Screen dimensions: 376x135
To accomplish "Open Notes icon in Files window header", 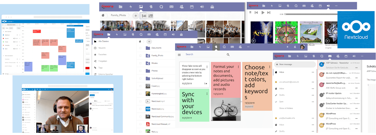I will coord(133,35).
